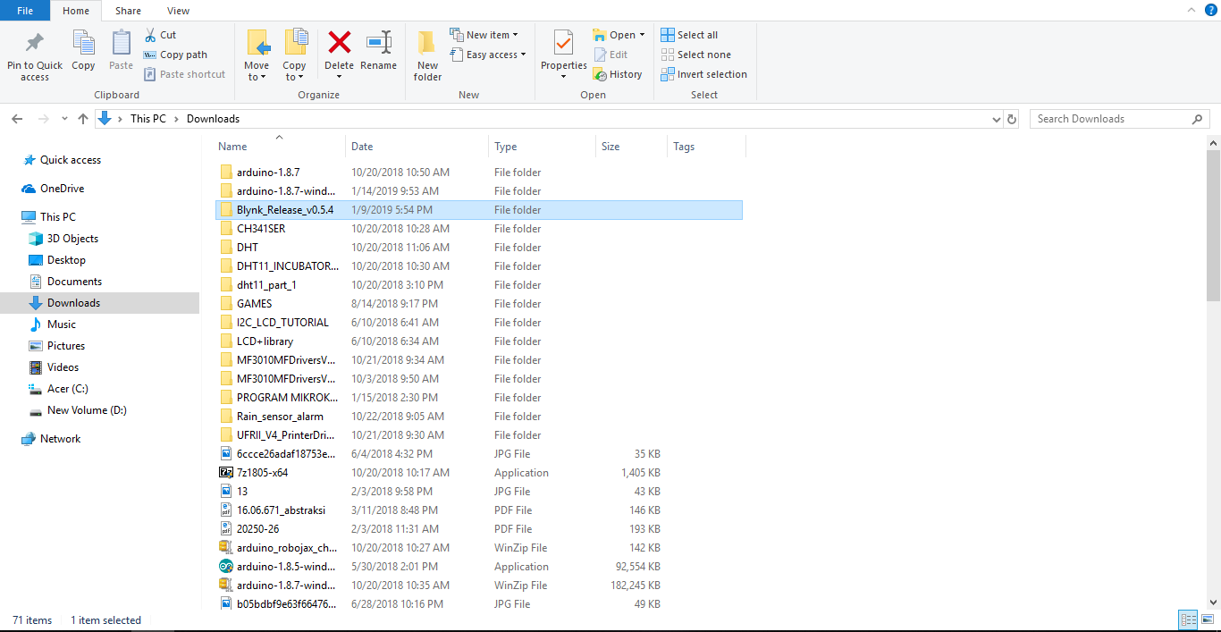
Task: Click the vertical scrollbar down arrow
Action: (1213, 603)
